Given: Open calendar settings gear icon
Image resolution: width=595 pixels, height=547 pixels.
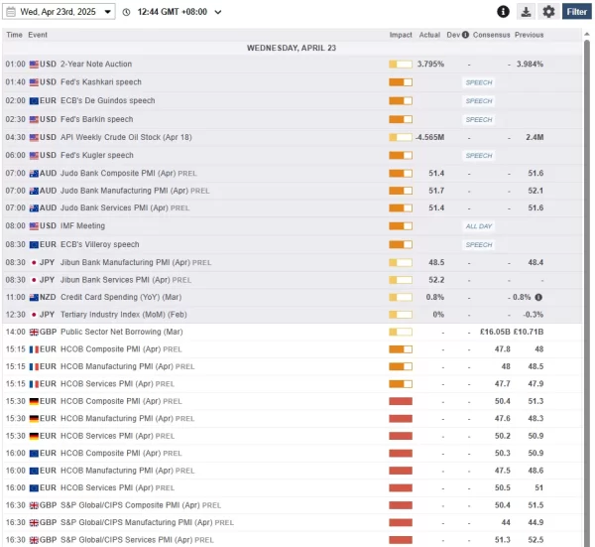Looking at the screenshot, I should [548, 12].
